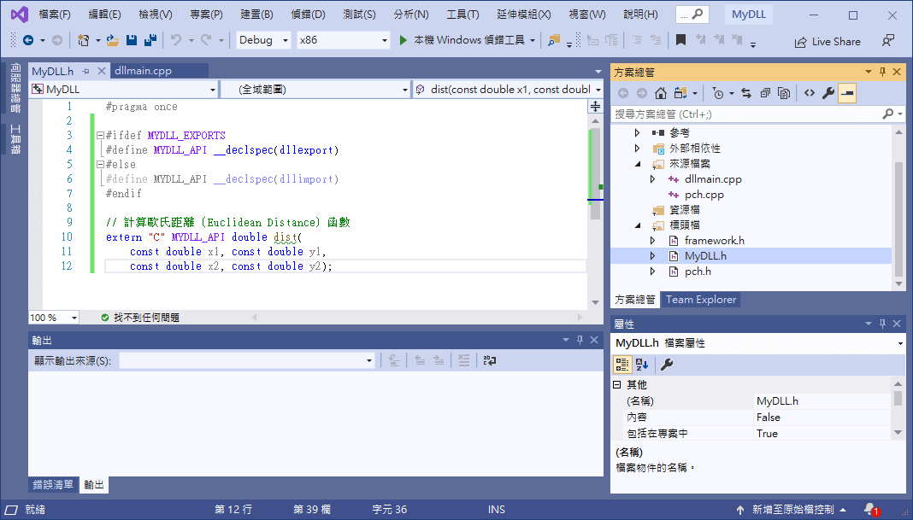Open the 編輯(E) menu
The height and width of the screenshot is (520, 913).
pos(105,15)
